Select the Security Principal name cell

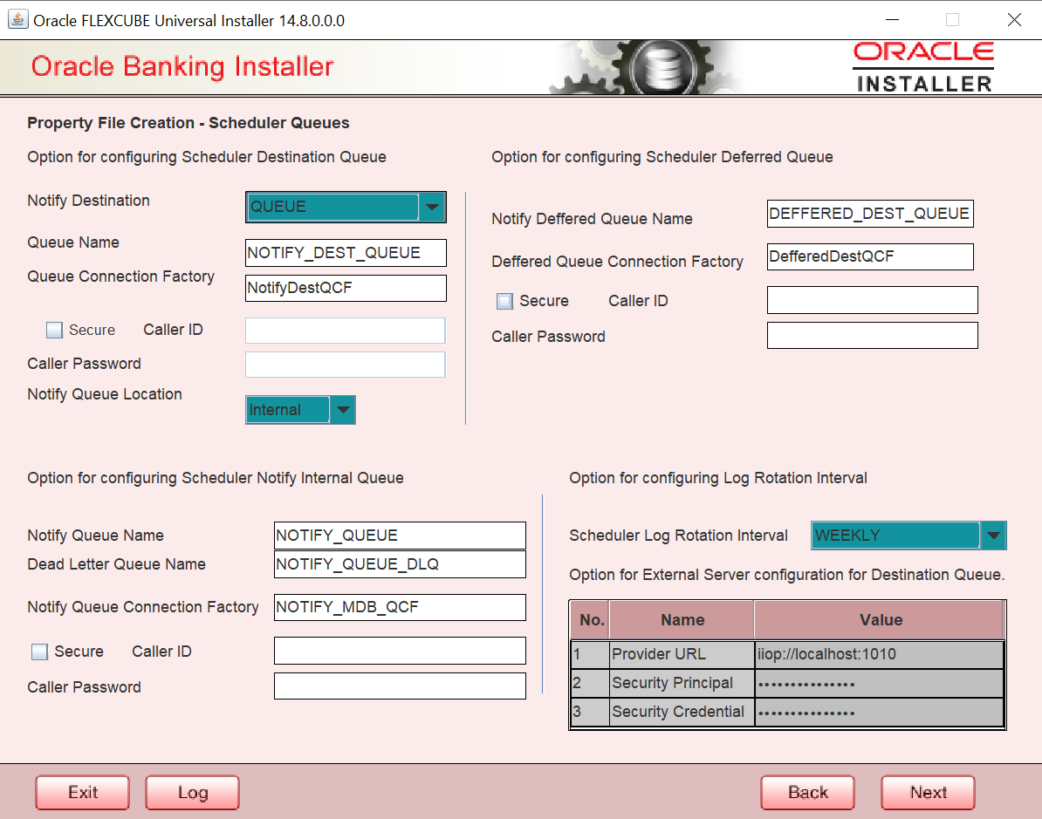(x=682, y=683)
